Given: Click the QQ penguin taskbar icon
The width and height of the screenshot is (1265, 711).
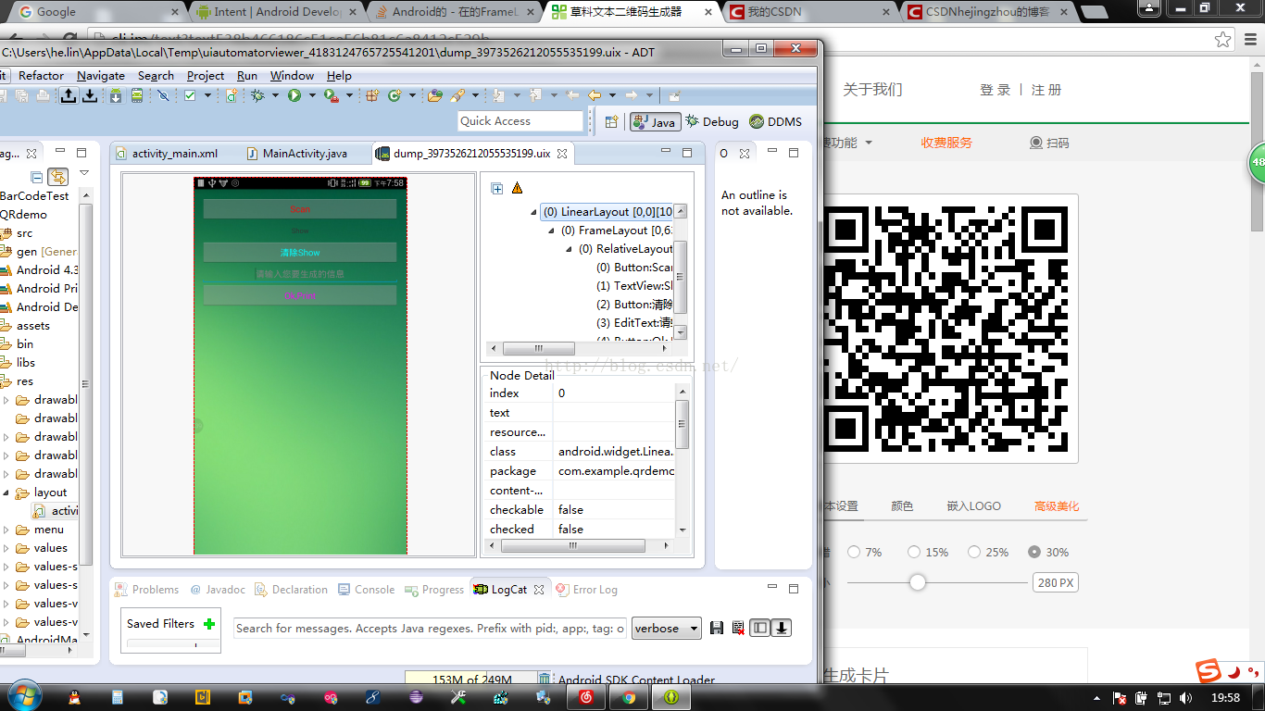Looking at the screenshot, I should point(75,697).
